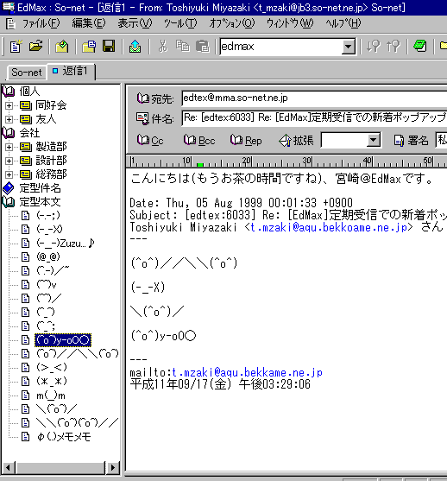This screenshot has height=481, width=447.
Task: Click the receive mail envelope icon
Action: pos(62,47)
